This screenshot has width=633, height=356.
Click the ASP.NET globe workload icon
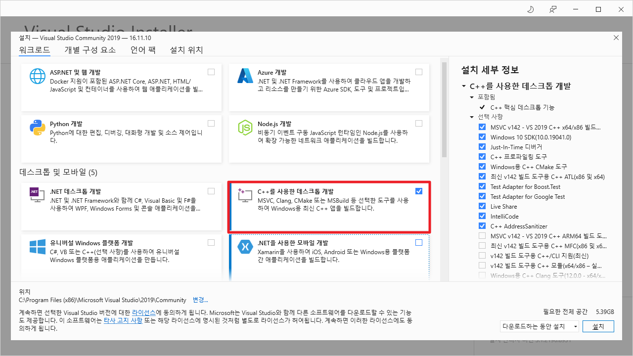point(38,76)
